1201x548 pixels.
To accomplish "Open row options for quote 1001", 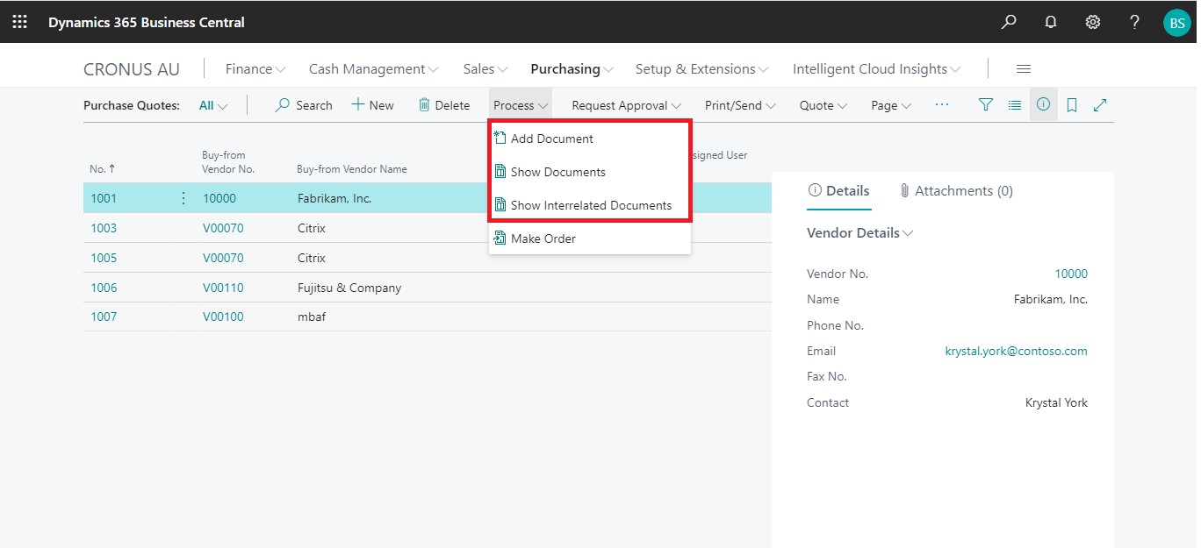I will tap(183, 198).
